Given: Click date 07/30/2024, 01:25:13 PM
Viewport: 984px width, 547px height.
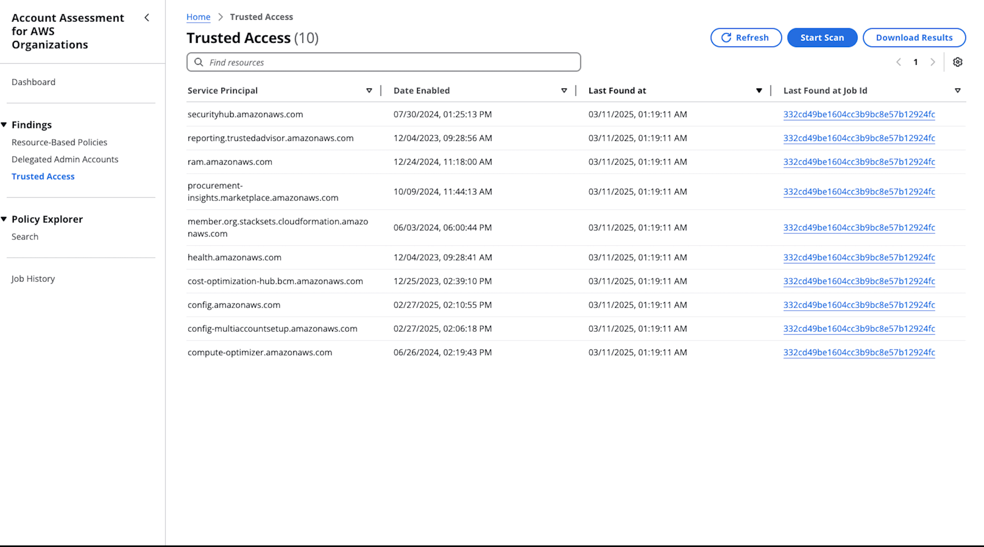Looking at the screenshot, I should pos(442,115).
